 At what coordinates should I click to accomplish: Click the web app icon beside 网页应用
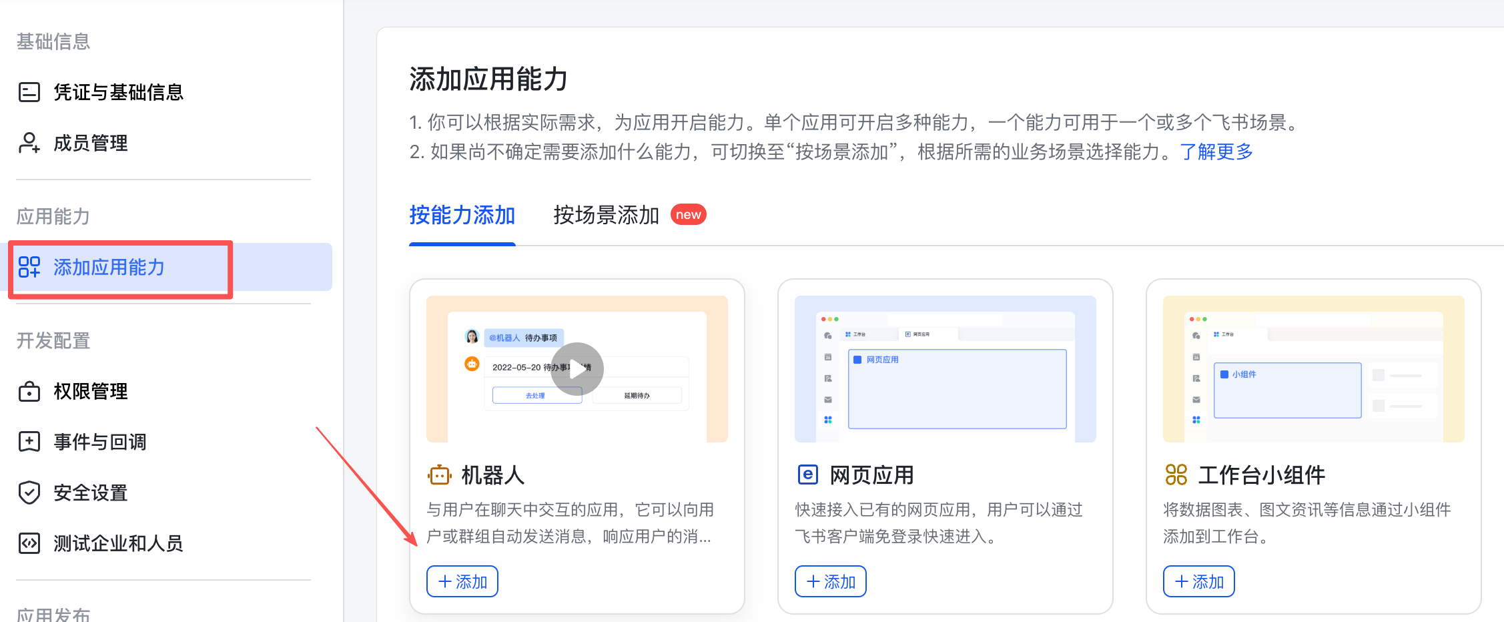(x=808, y=475)
